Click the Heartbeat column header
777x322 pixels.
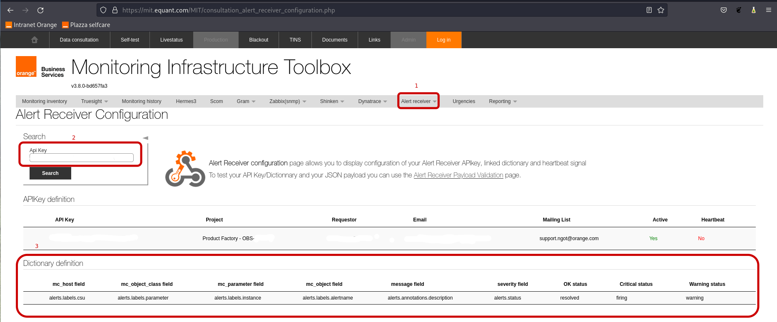(x=713, y=220)
